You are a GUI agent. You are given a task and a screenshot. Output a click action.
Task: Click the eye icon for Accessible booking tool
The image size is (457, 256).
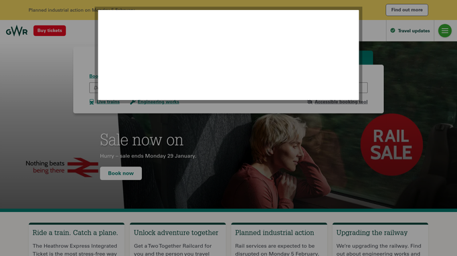click(310, 102)
